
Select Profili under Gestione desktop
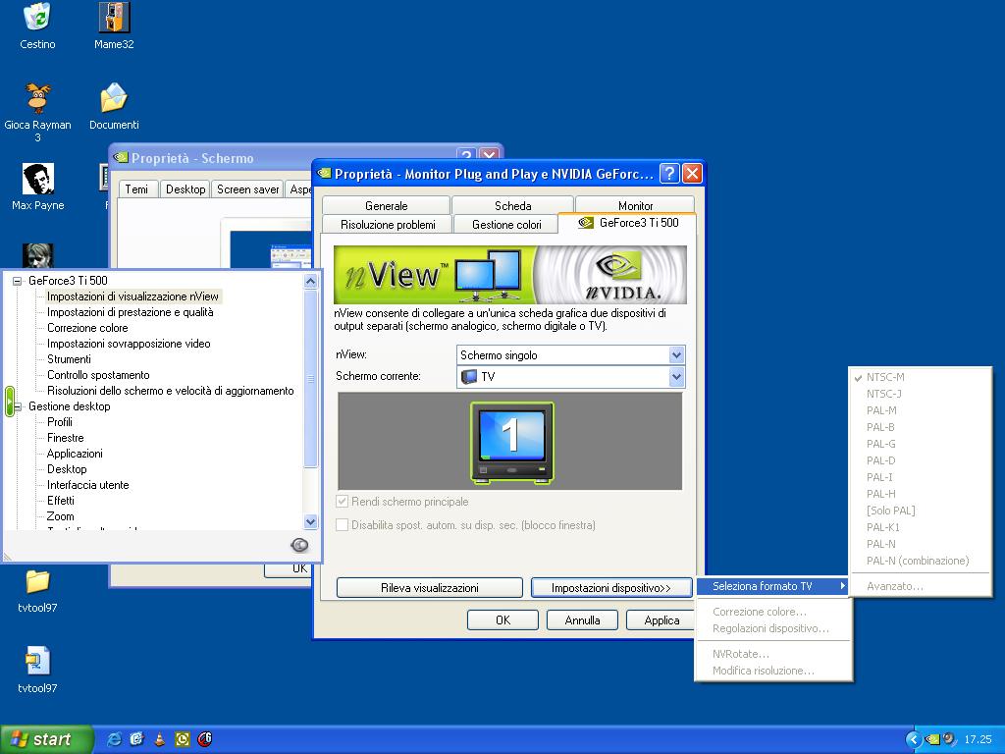pos(60,422)
